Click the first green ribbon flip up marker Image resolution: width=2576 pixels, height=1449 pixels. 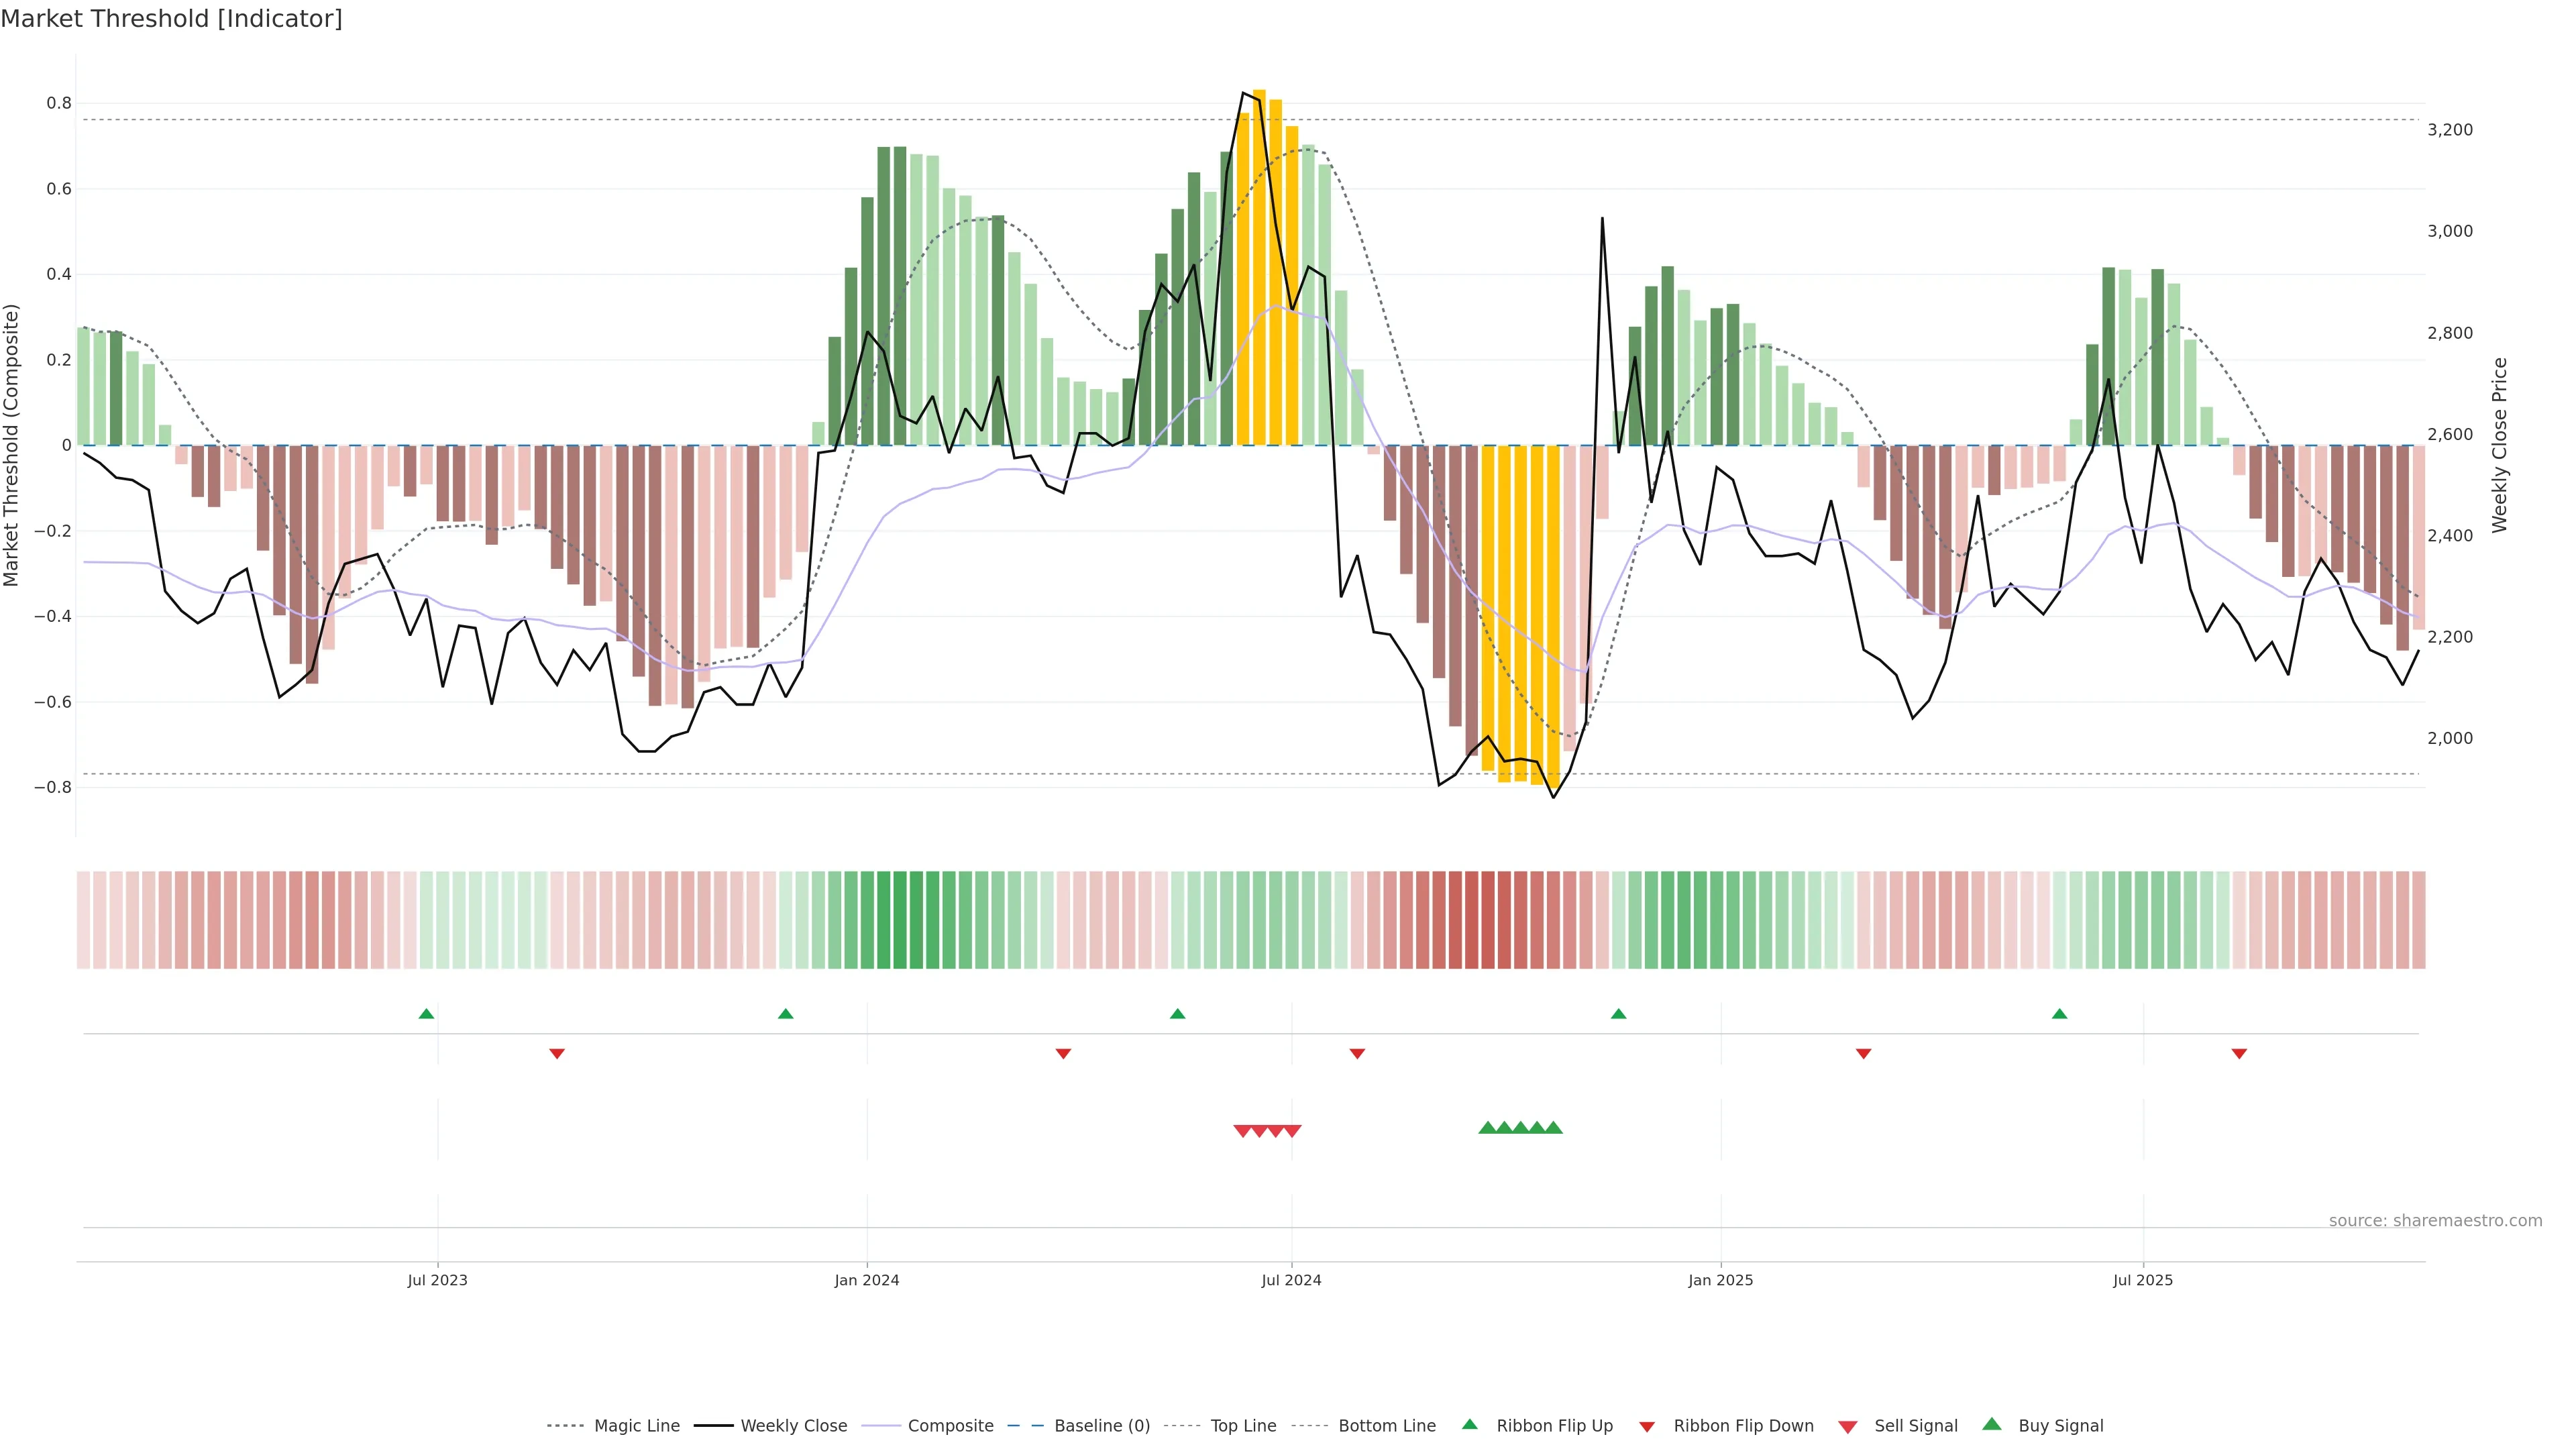tap(426, 1014)
